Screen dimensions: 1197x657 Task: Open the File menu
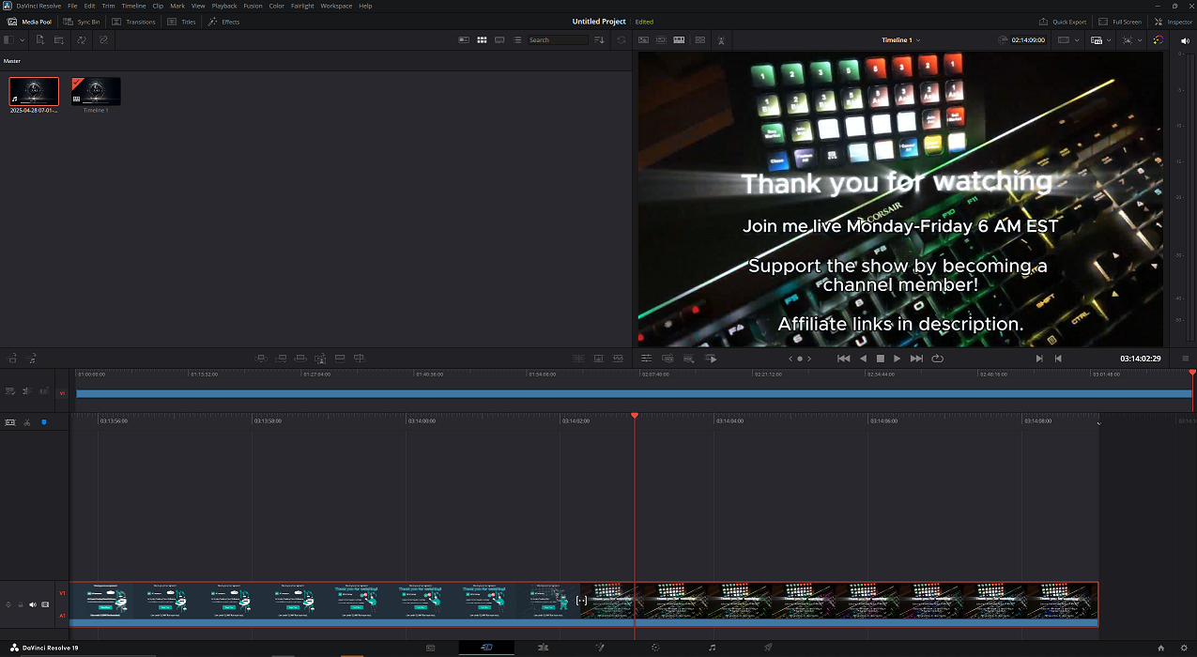tap(72, 6)
